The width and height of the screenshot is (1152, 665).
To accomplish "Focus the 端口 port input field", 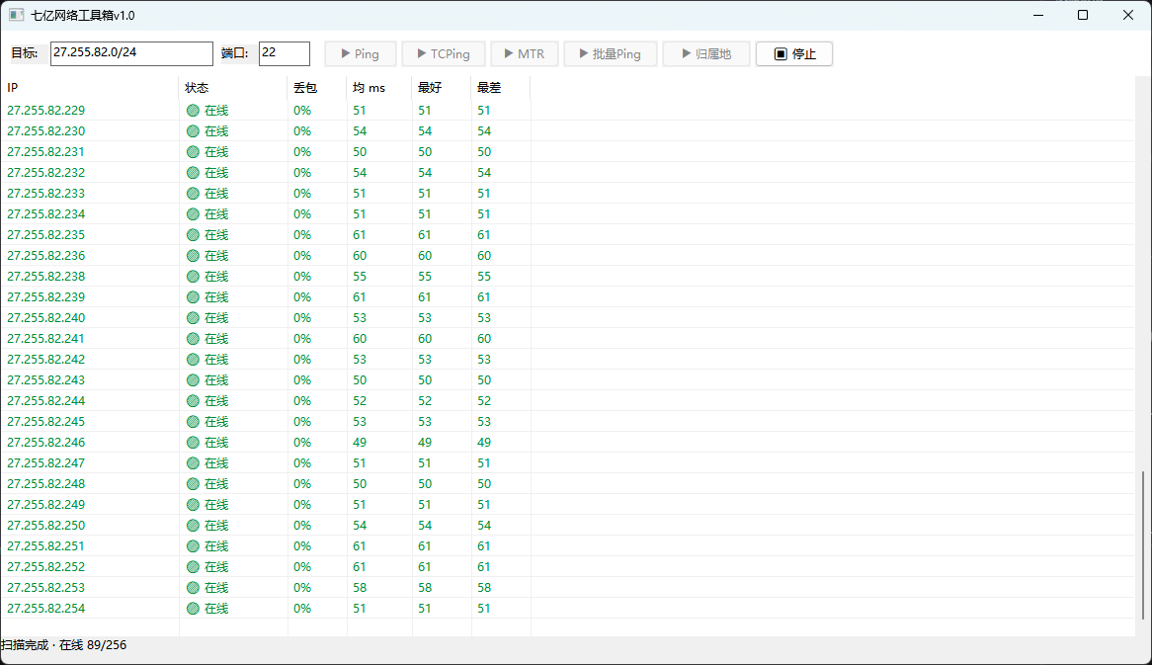I will pos(285,53).
